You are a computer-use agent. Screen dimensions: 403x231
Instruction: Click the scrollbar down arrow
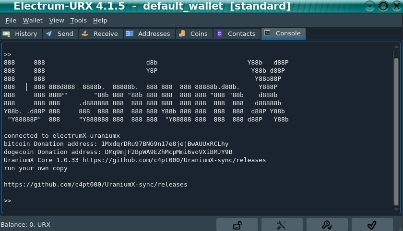(x=396, y=209)
